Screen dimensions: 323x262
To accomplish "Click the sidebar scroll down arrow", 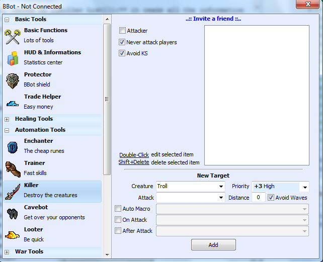I will pos(107,254).
